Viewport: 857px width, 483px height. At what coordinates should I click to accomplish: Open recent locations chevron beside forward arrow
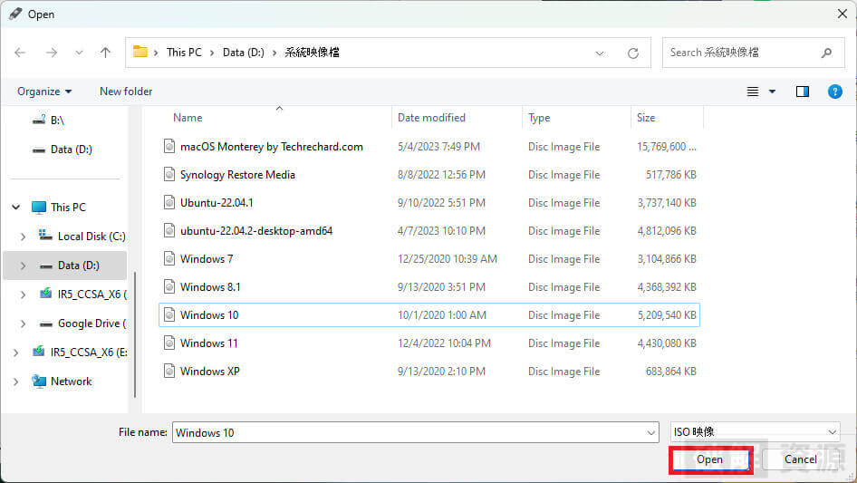(x=79, y=53)
